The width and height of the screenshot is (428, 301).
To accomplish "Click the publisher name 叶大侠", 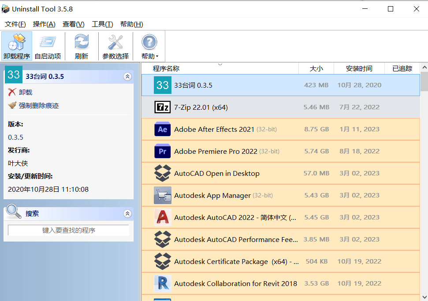I will pyautogui.click(x=18, y=163).
